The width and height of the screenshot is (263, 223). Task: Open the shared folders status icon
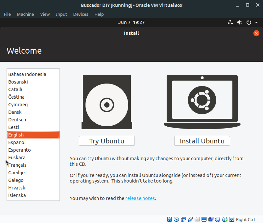click(x=197, y=219)
